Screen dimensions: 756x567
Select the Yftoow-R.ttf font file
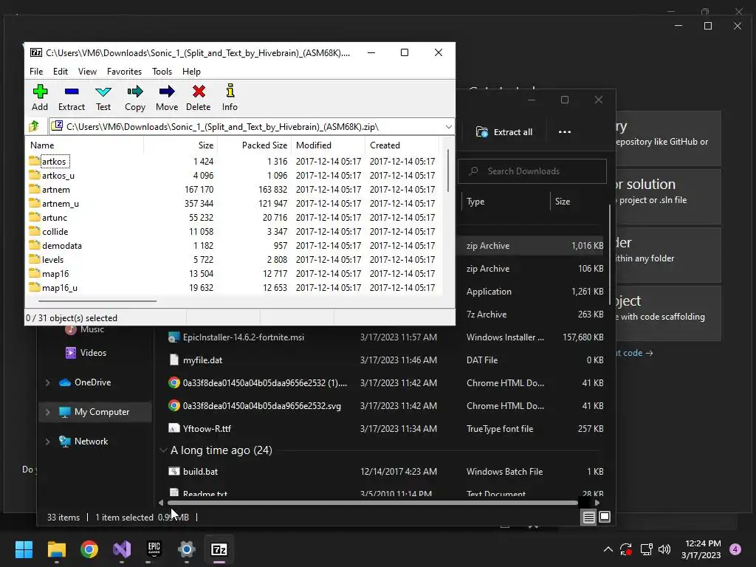click(x=200, y=429)
